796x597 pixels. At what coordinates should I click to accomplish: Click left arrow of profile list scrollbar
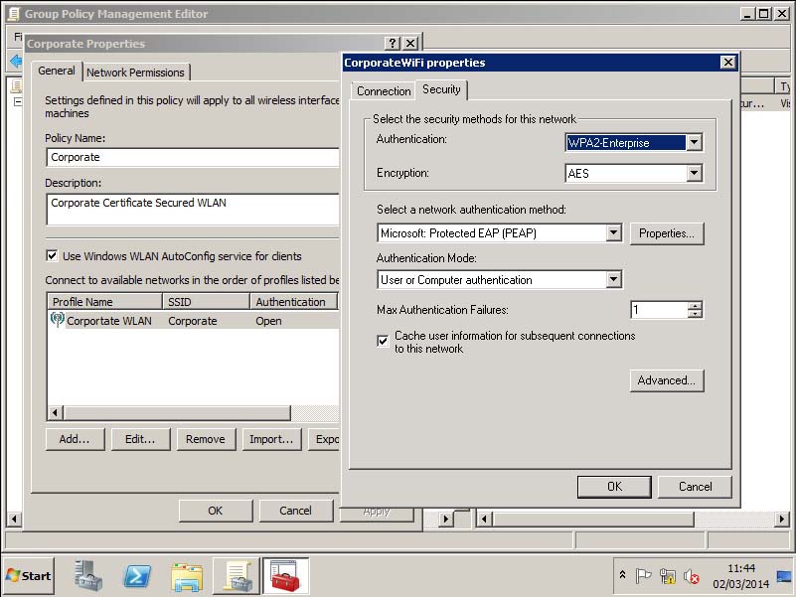pos(56,412)
